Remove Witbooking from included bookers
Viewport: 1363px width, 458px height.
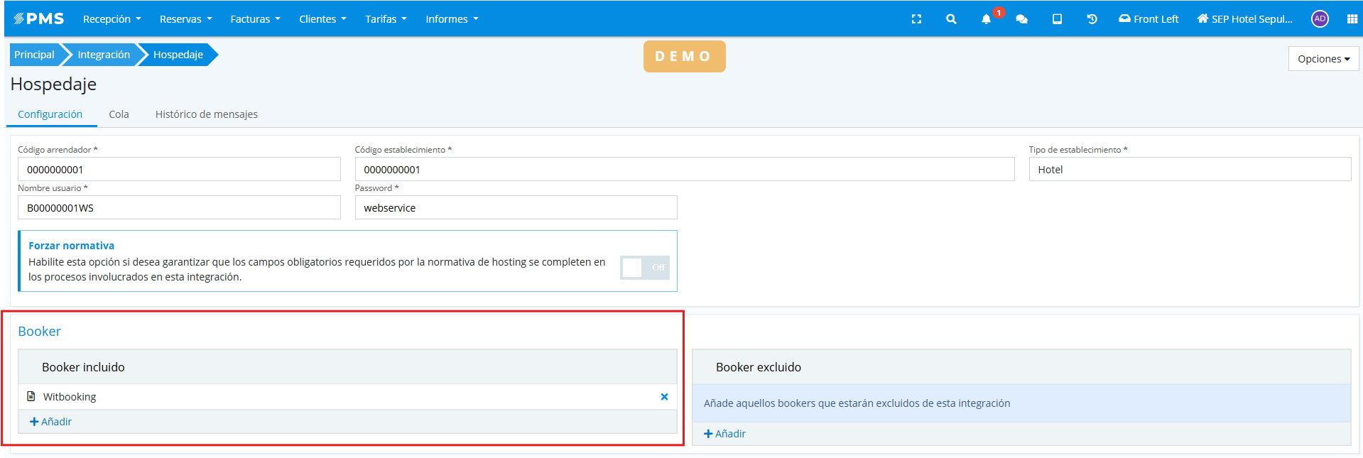click(x=664, y=397)
